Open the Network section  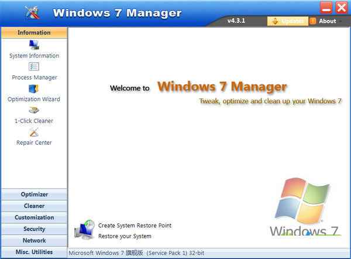tap(34, 240)
